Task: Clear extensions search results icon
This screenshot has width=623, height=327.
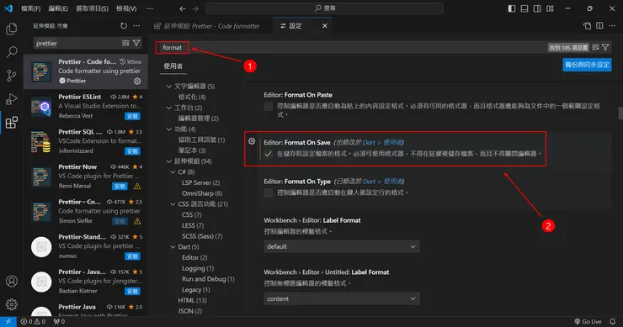Action: (x=125, y=43)
